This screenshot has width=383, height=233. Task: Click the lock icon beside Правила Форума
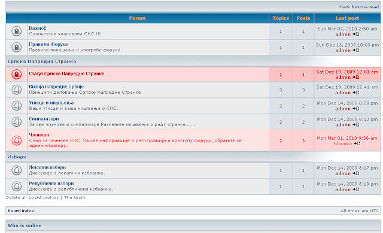point(16,47)
